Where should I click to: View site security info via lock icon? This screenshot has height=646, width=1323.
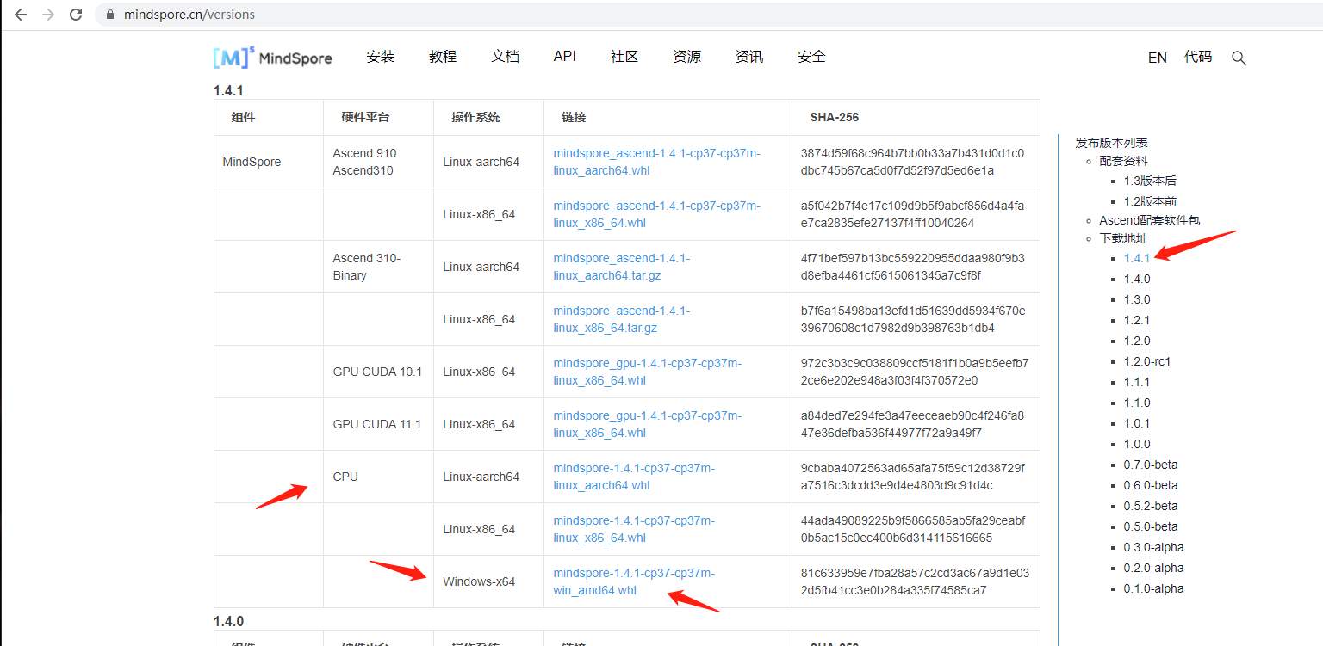click(109, 15)
